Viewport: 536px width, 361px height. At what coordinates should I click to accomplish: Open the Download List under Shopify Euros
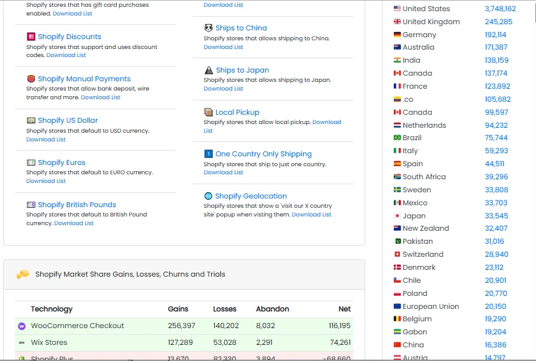[45, 180]
